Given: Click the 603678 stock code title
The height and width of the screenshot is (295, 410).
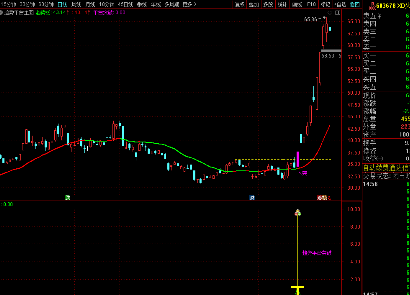Looking at the screenshot, I should click(386, 5).
